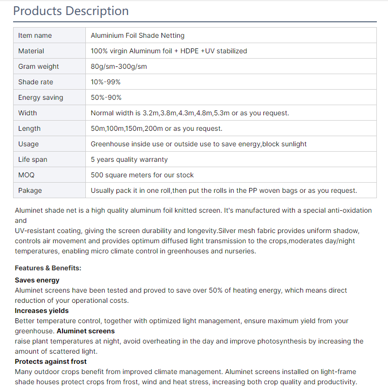
Task: Click the Material row label
Action: click(x=31, y=51)
